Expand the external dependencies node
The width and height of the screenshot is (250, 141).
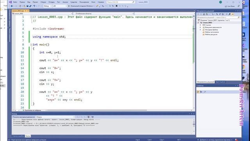tap(200, 27)
